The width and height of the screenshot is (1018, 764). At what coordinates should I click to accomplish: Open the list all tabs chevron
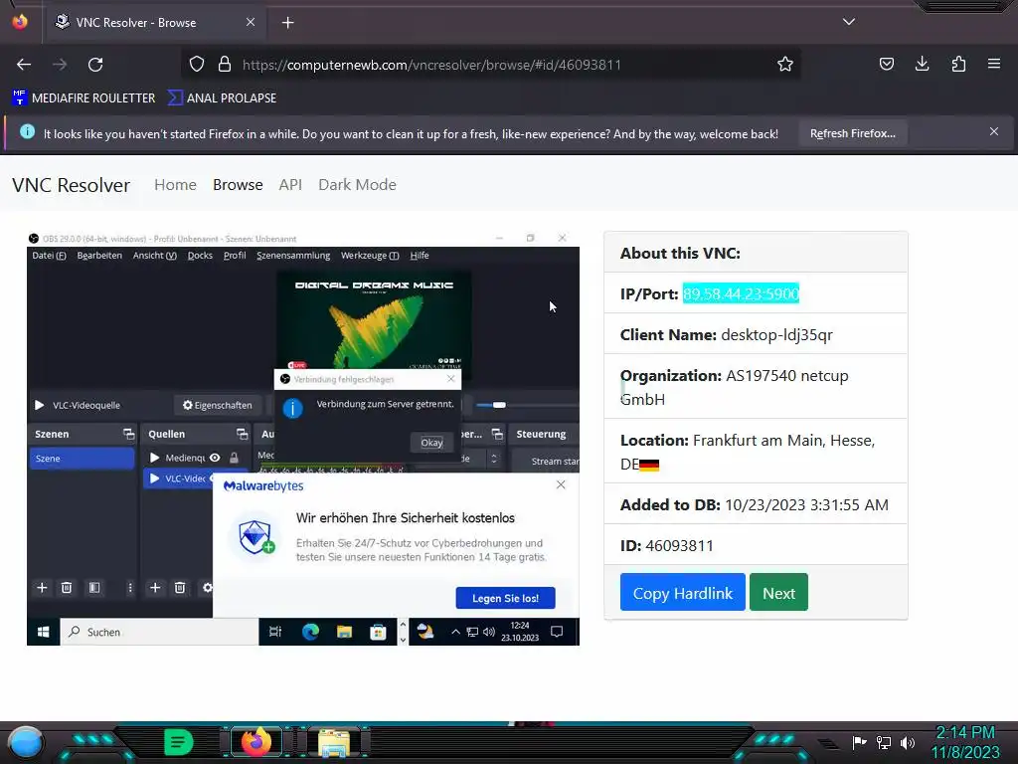coord(849,22)
